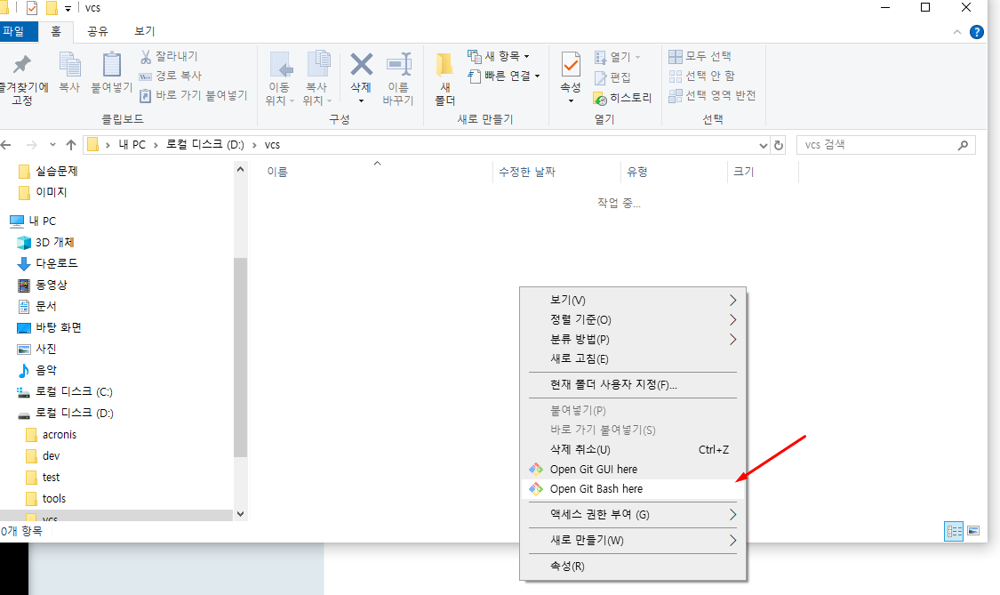This screenshot has width=1000, height=595.
Task: Click 선택 영역 반전 (Invert selection)
Action: (x=712, y=96)
